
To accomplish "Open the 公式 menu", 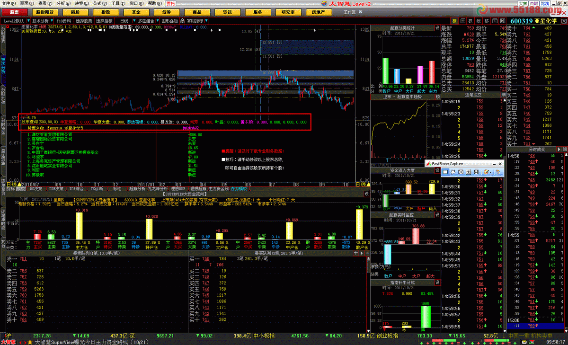I will tap(101, 3).
